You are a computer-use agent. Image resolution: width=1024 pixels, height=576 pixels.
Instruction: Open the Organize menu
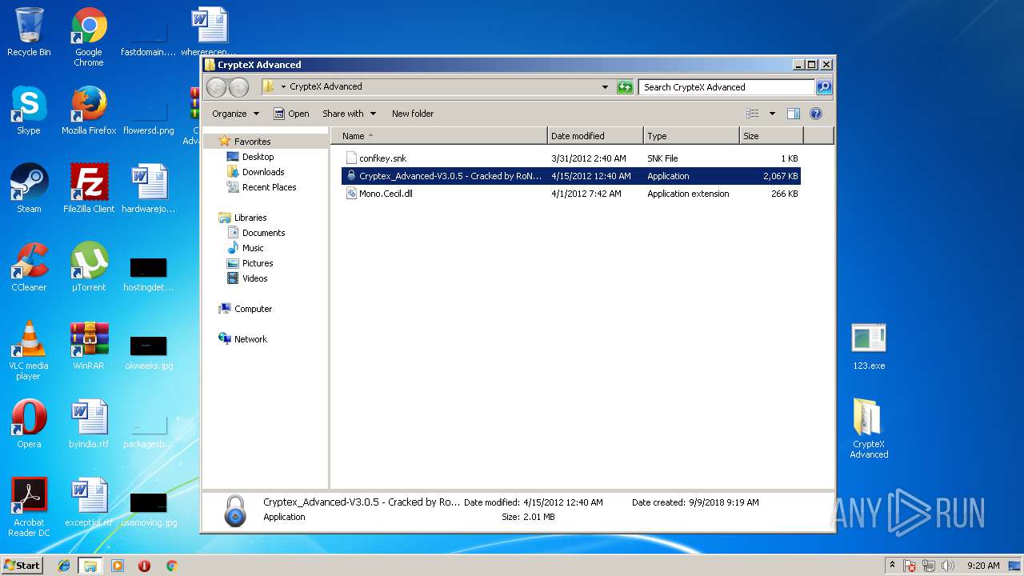[x=235, y=114]
